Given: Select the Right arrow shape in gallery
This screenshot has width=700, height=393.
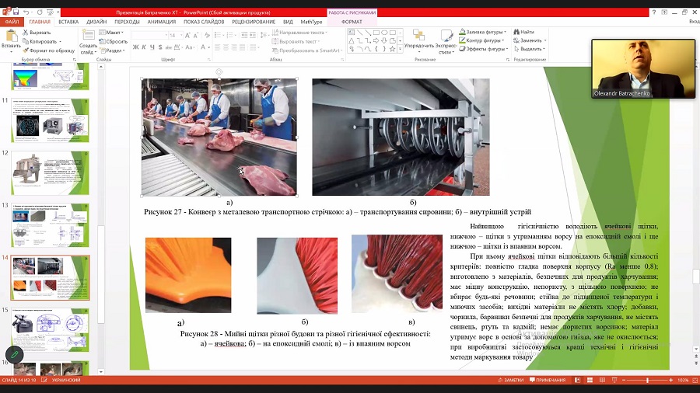Looking at the screenshot, I should [x=376, y=40].
